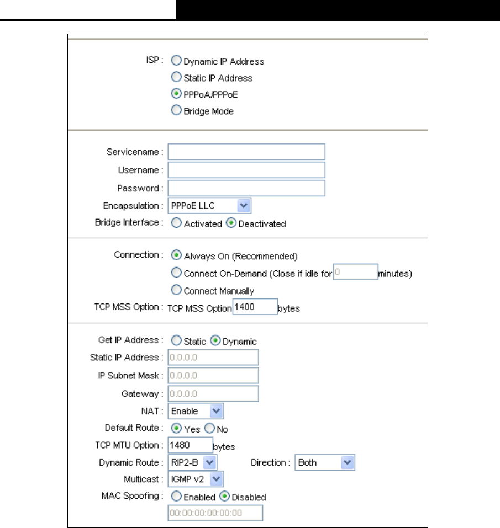
Task: Click the TCP MTU Option field
Action: [x=191, y=445]
